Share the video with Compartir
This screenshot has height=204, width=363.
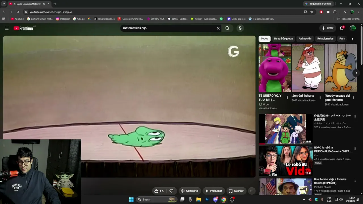(x=190, y=191)
